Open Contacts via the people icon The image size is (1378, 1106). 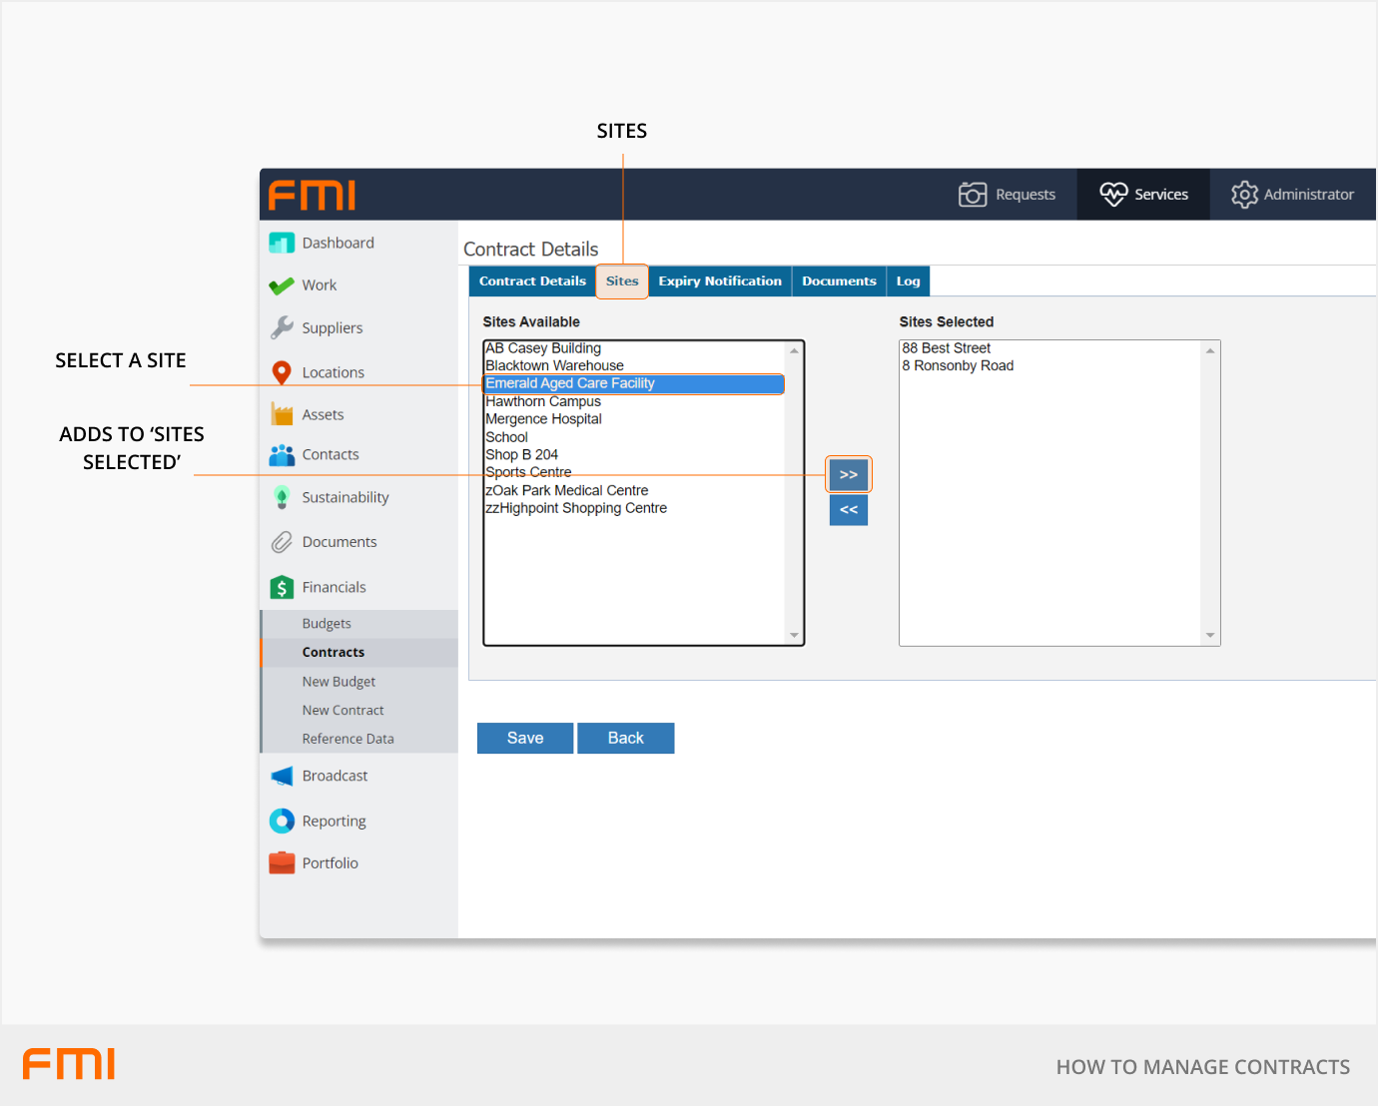pos(282,455)
